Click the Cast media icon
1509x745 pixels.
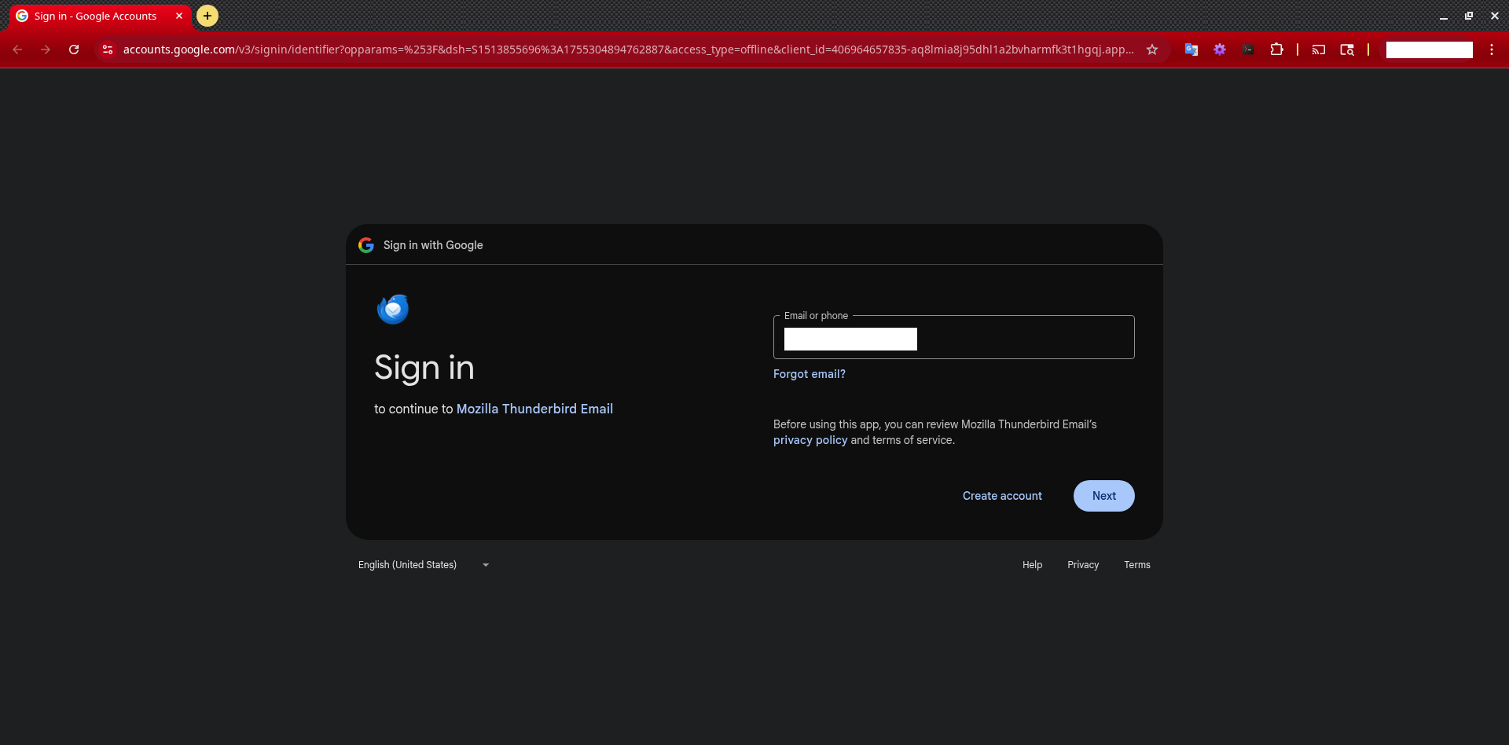coord(1319,50)
